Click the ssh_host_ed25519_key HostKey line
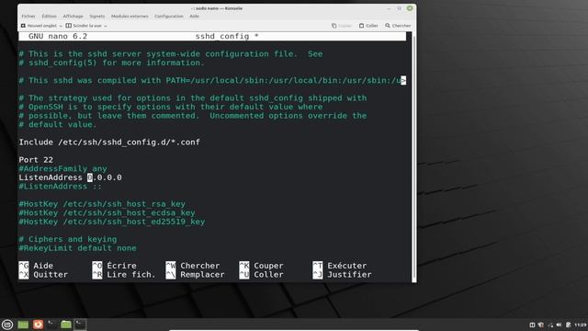 point(112,222)
